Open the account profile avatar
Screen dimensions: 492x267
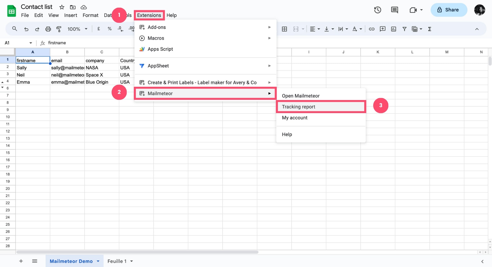479,10
